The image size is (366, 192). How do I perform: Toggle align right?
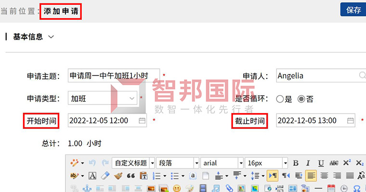tap(337, 176)
